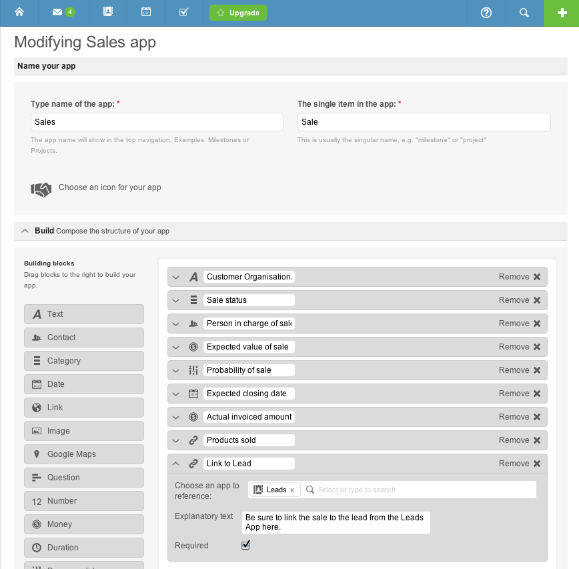
Task: Click contact icon on Person in charge row
Action: click(193, 324)
